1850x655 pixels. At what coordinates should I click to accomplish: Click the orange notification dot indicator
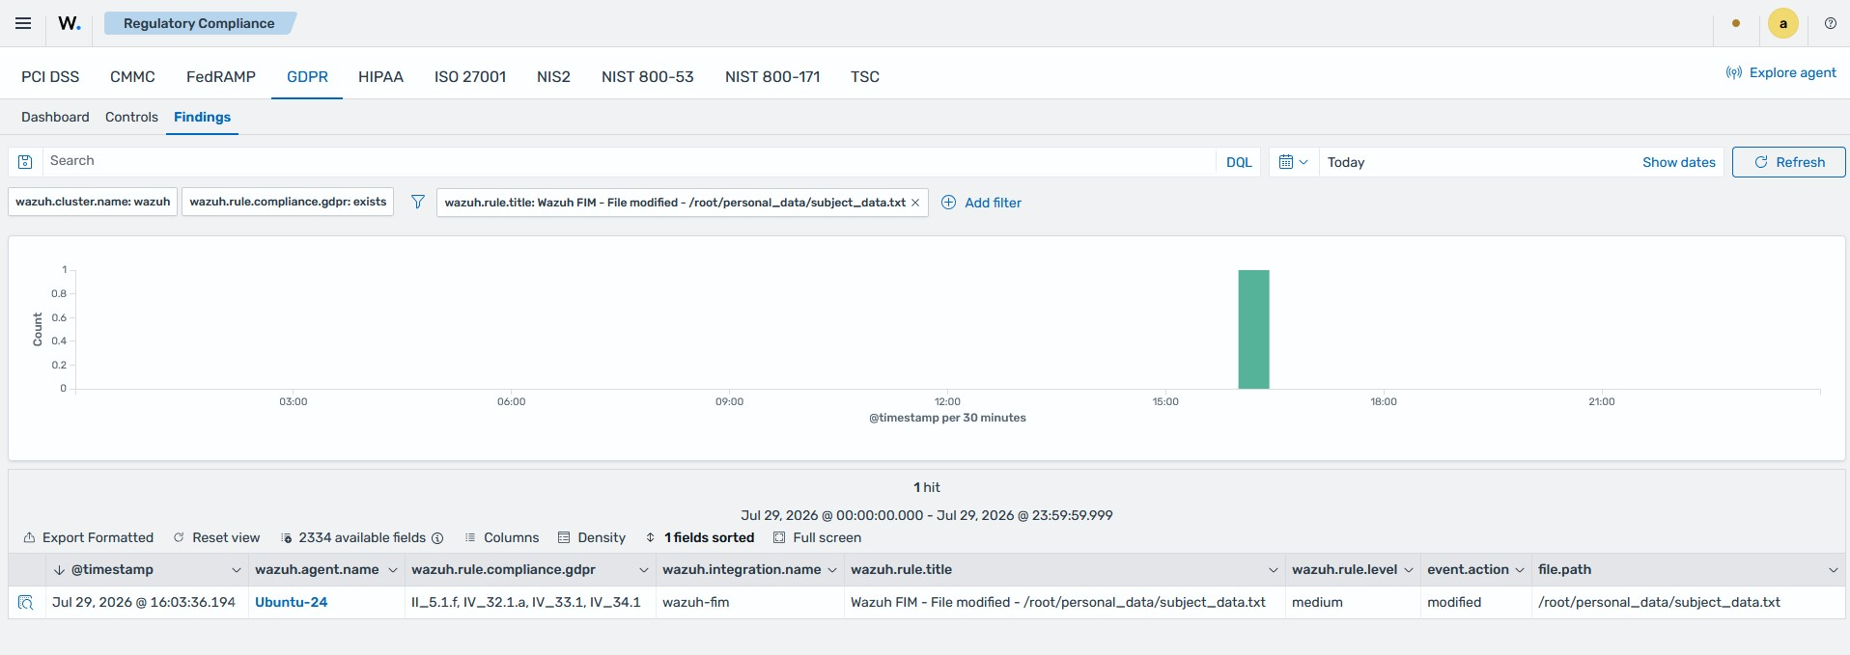pos(1736,23)
